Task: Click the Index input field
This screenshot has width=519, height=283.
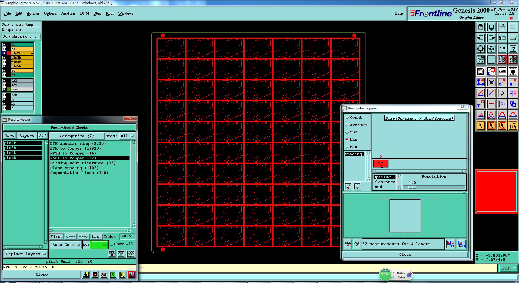Action: click(x=127, y=236)
